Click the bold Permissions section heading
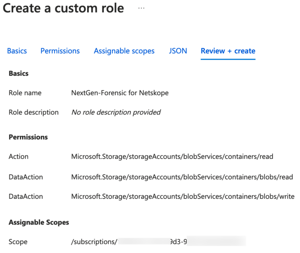 [x=28, y=137]
